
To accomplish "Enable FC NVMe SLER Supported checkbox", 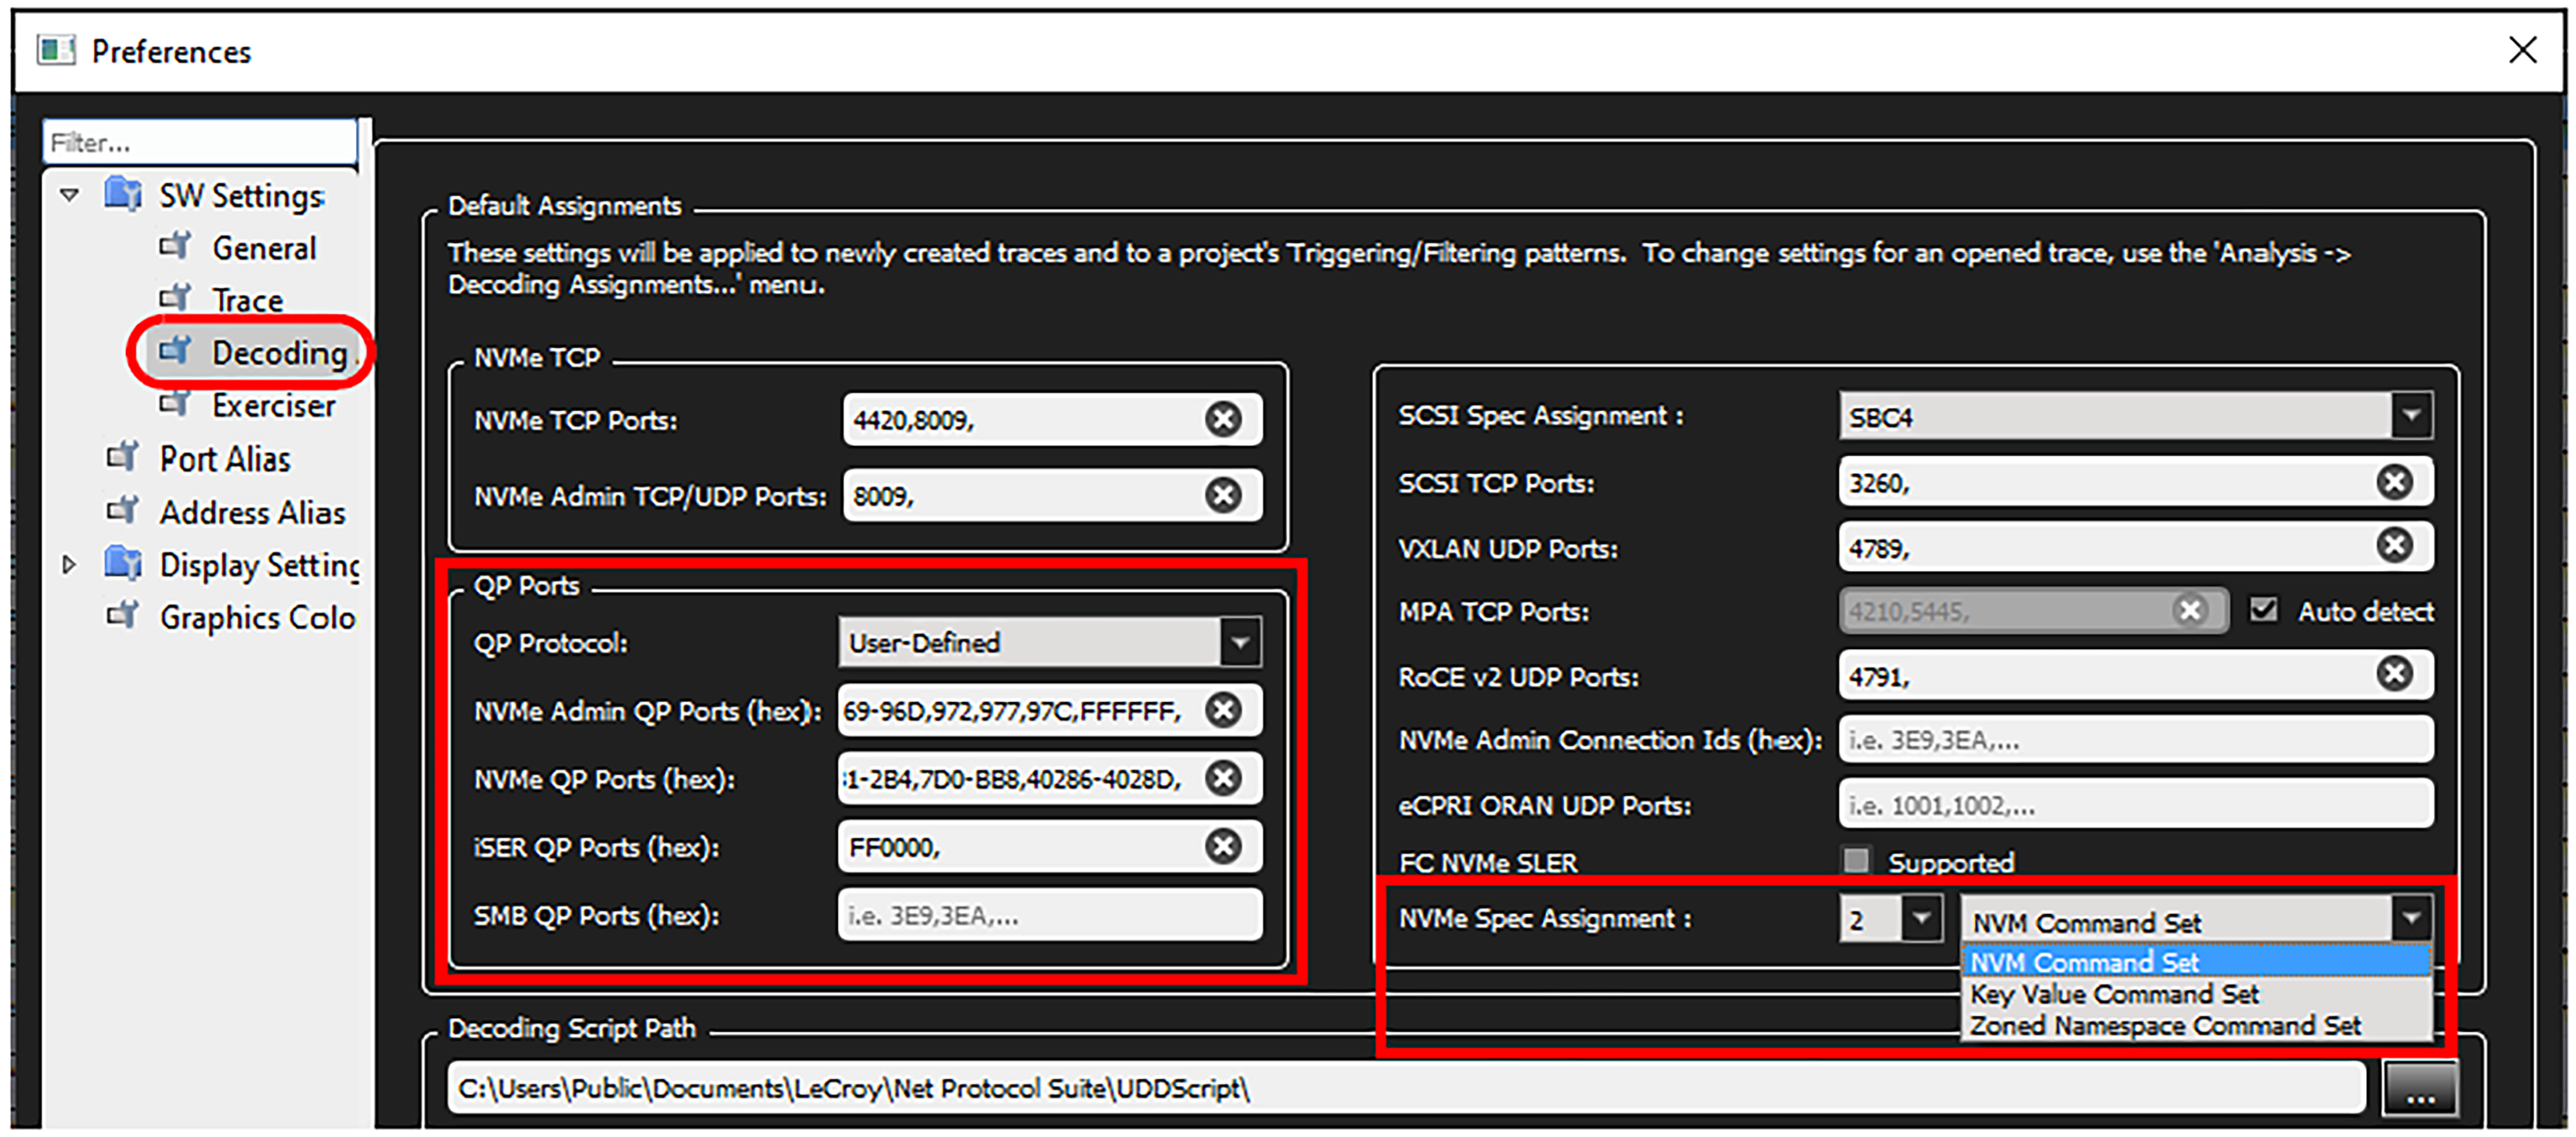I will pyautogui.click(x=1856, y=860).
